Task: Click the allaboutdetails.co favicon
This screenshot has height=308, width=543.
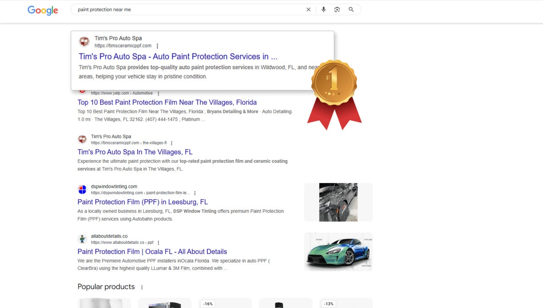Action: (82, 239)
